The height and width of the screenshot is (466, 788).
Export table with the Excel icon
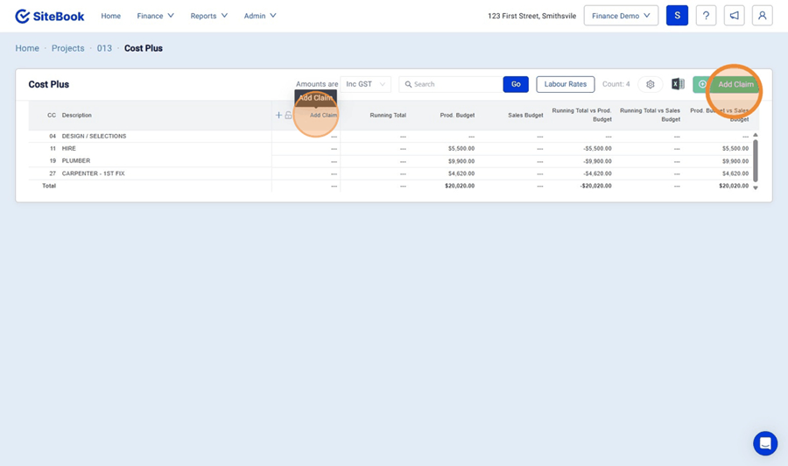(x=678, y=84)
